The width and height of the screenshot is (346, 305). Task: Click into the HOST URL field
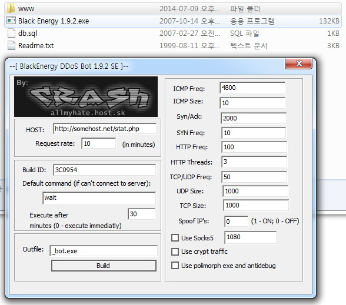(105, 129)
